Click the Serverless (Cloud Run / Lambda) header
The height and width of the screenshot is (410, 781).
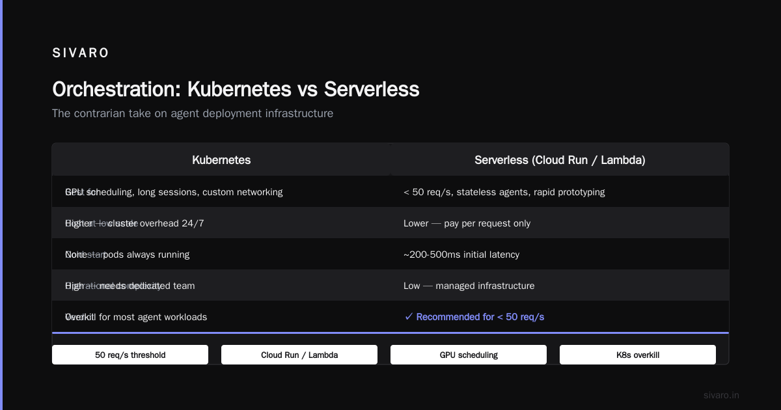point(560,159)
